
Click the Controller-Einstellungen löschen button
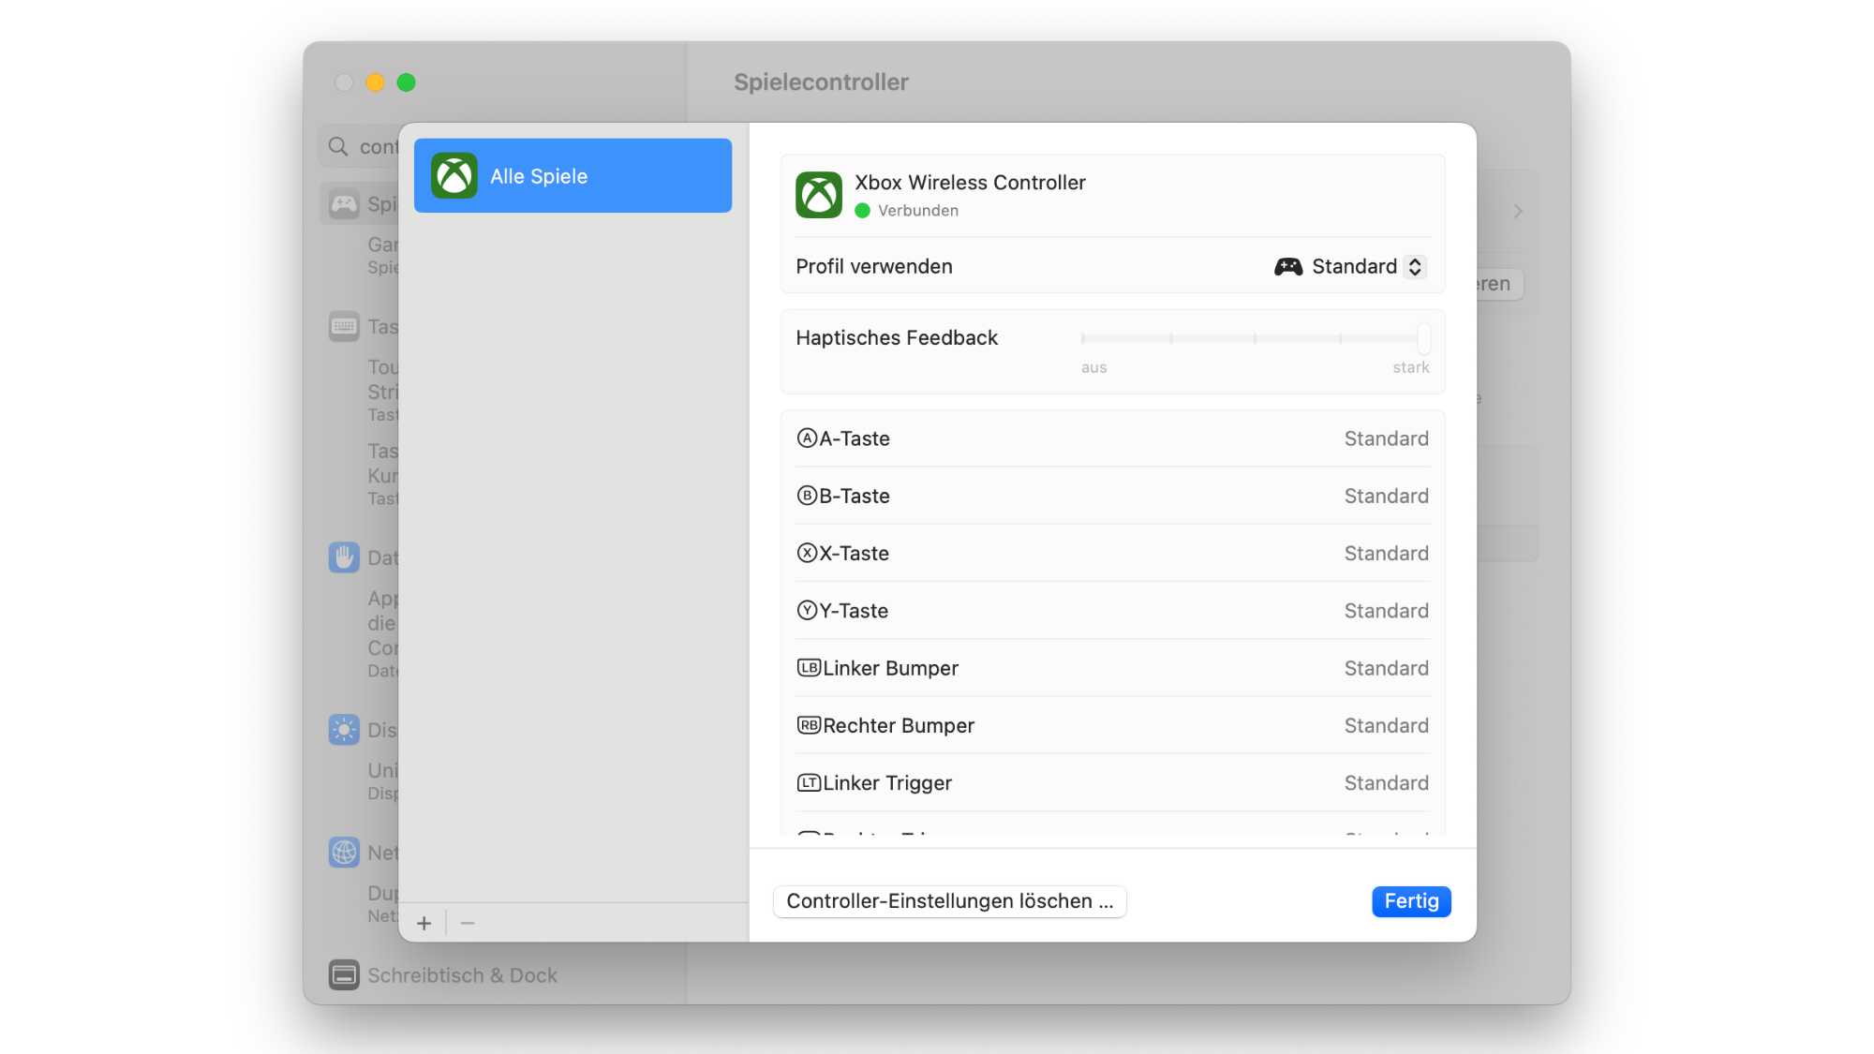[949, 901]
